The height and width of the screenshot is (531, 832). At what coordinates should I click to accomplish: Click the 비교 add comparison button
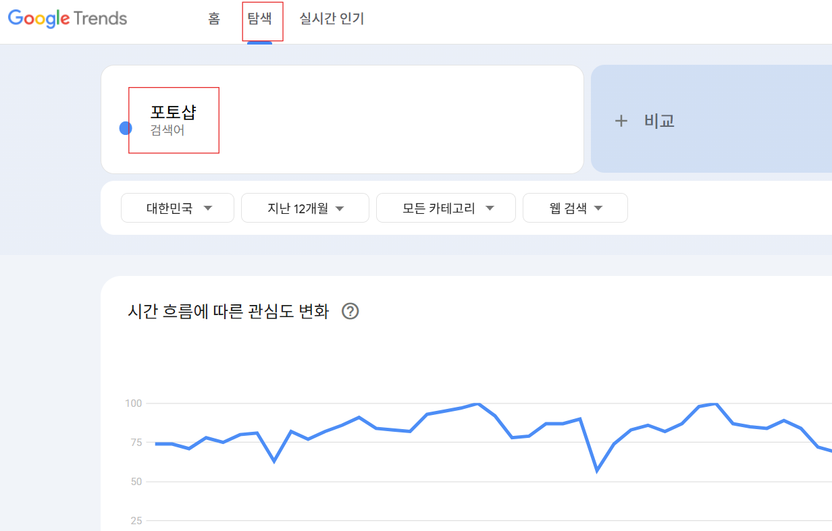tap(711, 119)
